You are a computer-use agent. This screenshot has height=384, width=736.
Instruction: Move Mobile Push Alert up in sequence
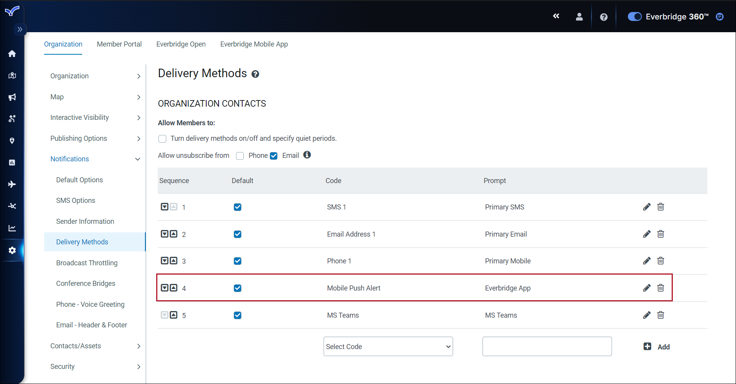[174, 288]
